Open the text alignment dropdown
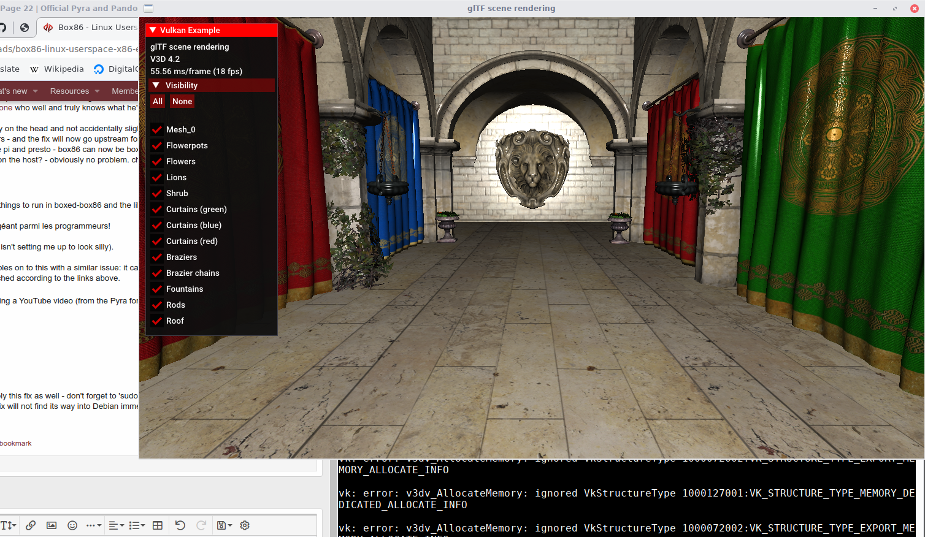The image size is (925, 537). (116, 525)
